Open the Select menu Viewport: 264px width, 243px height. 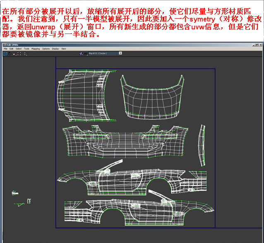19,49
